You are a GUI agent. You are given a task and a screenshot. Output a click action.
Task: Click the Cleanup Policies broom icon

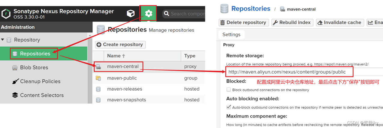pos(15,81)
